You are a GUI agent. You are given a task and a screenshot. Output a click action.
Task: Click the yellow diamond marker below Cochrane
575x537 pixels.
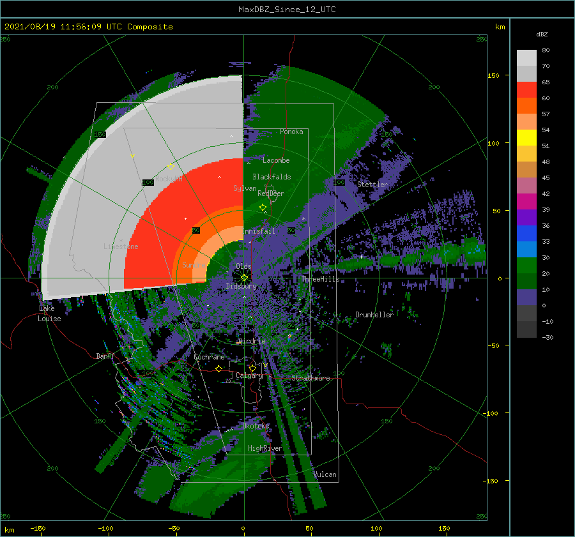[218, 368]
